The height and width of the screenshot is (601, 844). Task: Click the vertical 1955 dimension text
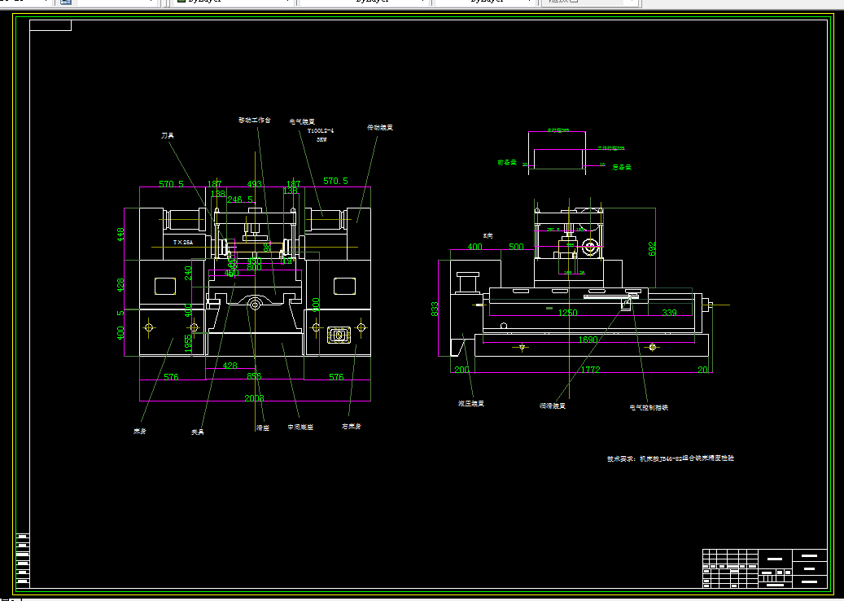pyautogui.click(x=188, y=344)
